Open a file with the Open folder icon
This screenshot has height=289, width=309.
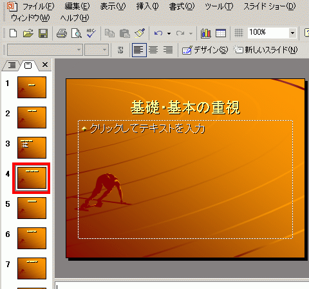(x=28, y=33)
